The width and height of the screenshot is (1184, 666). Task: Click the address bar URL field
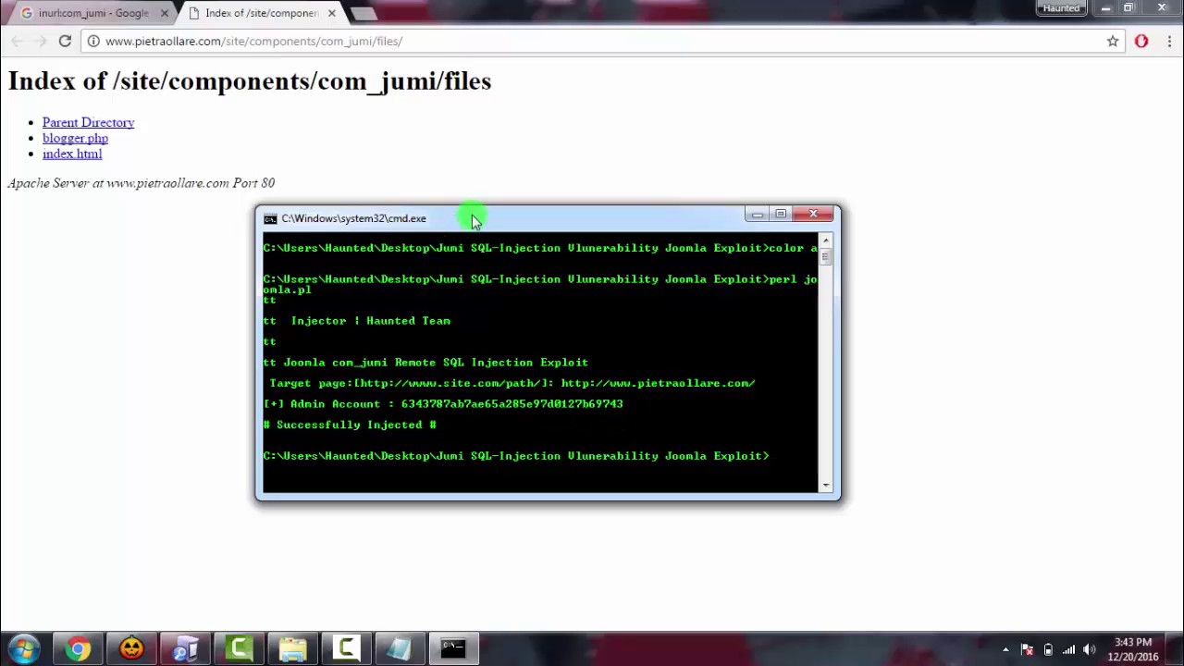click(x=601, y=41)
